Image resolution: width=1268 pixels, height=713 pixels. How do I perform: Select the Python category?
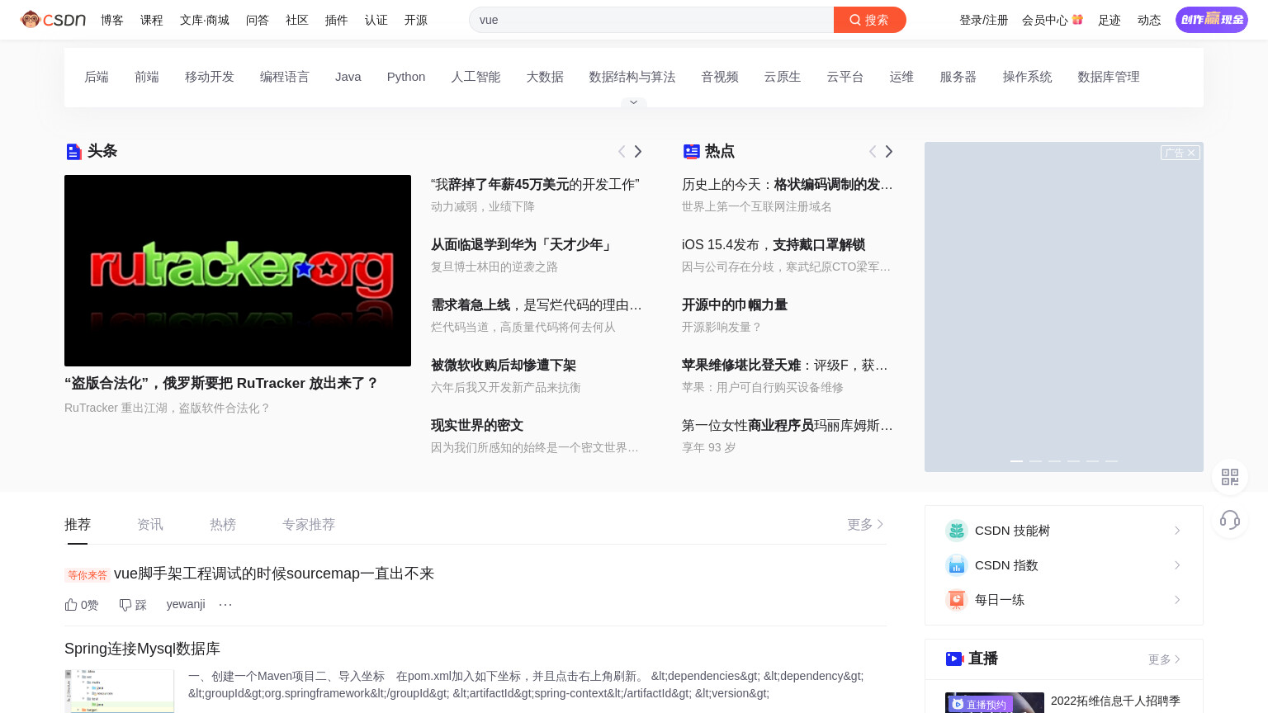406,77
